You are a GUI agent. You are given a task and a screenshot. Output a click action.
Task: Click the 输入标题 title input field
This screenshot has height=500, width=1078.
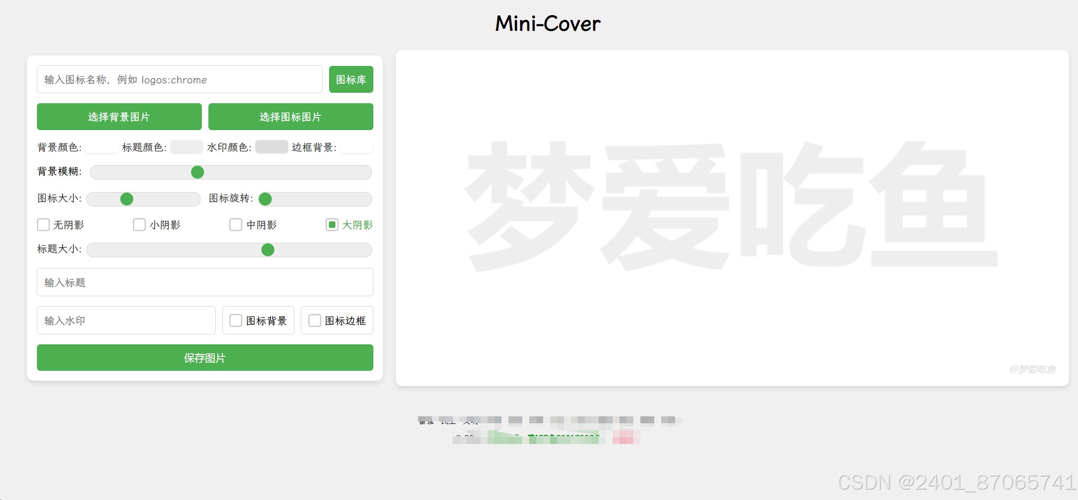coord(204,282)
